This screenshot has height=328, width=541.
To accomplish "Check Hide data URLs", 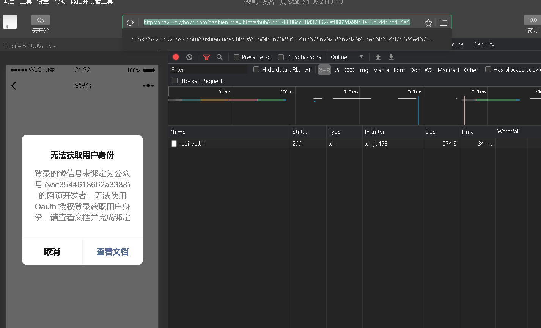I will pos(256,69).
